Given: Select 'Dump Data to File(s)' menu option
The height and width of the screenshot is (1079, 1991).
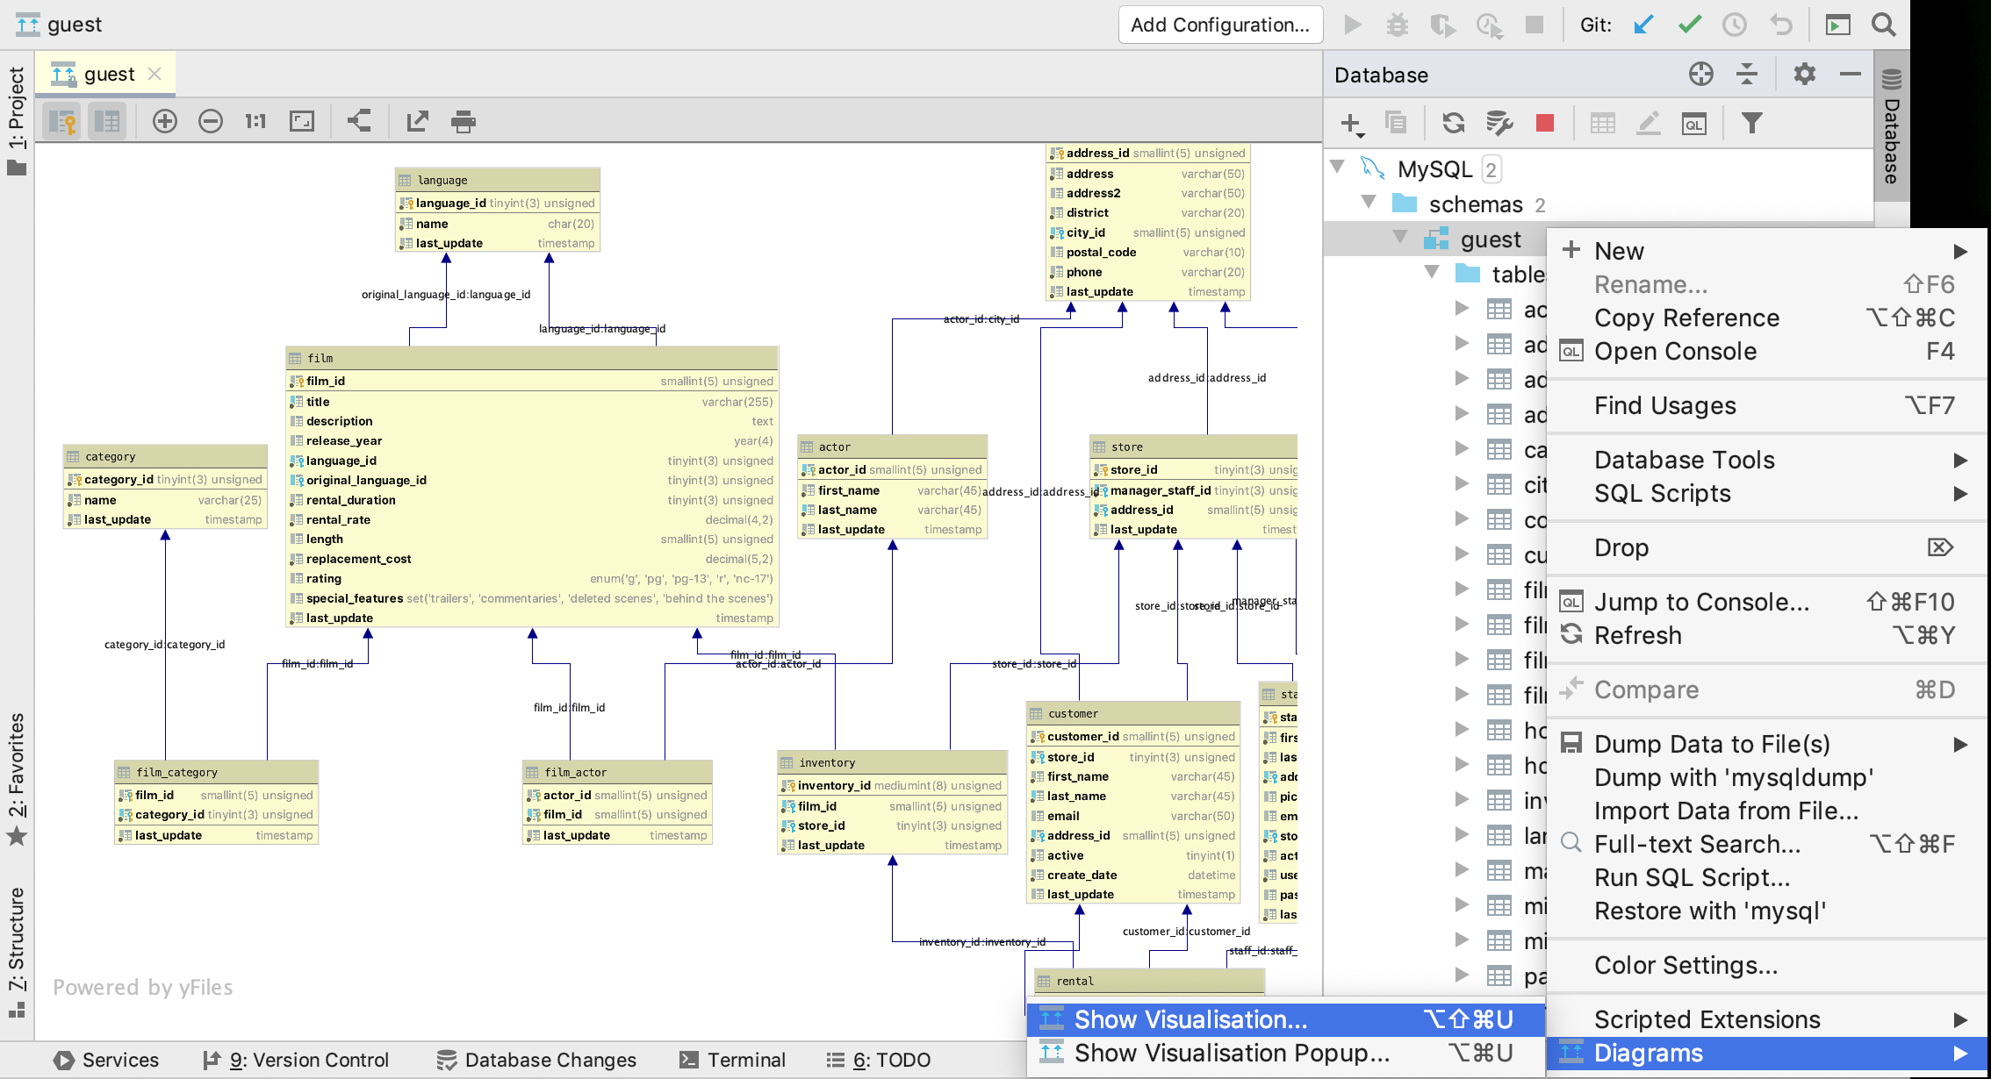Looking at the screenshot, I should 1714,743.
